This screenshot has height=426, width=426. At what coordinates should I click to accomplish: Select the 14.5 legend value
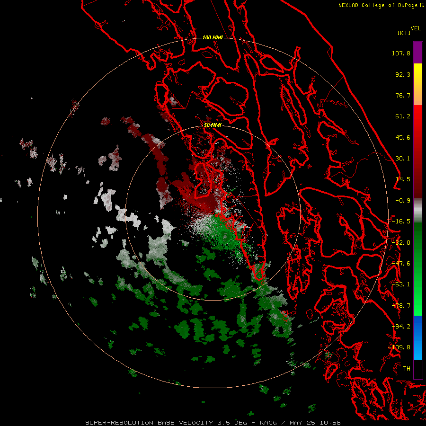[x=403, y=179]
